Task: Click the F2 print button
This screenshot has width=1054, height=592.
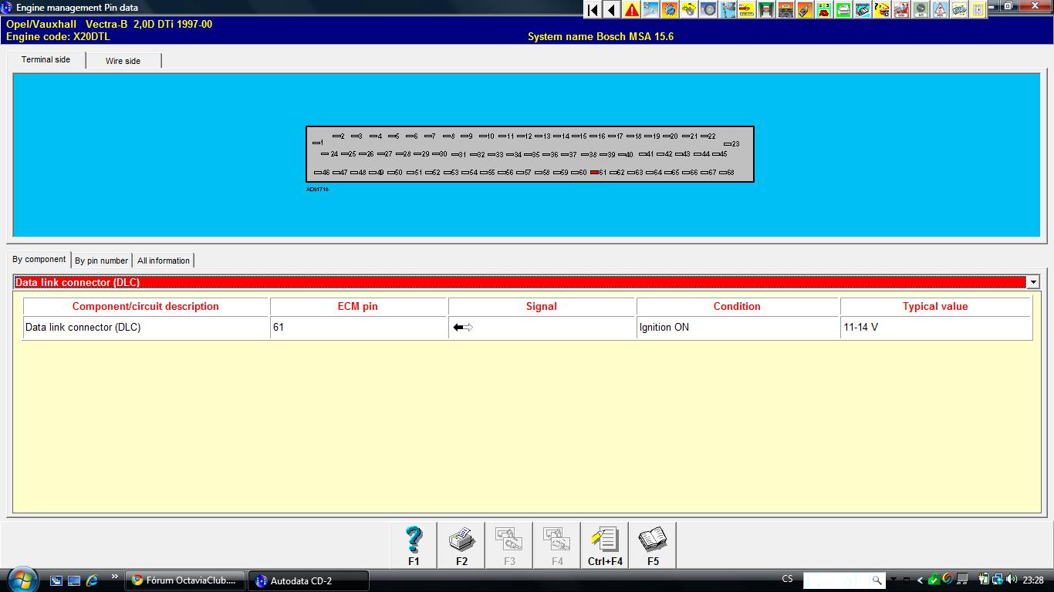Action: coord(461,545)
